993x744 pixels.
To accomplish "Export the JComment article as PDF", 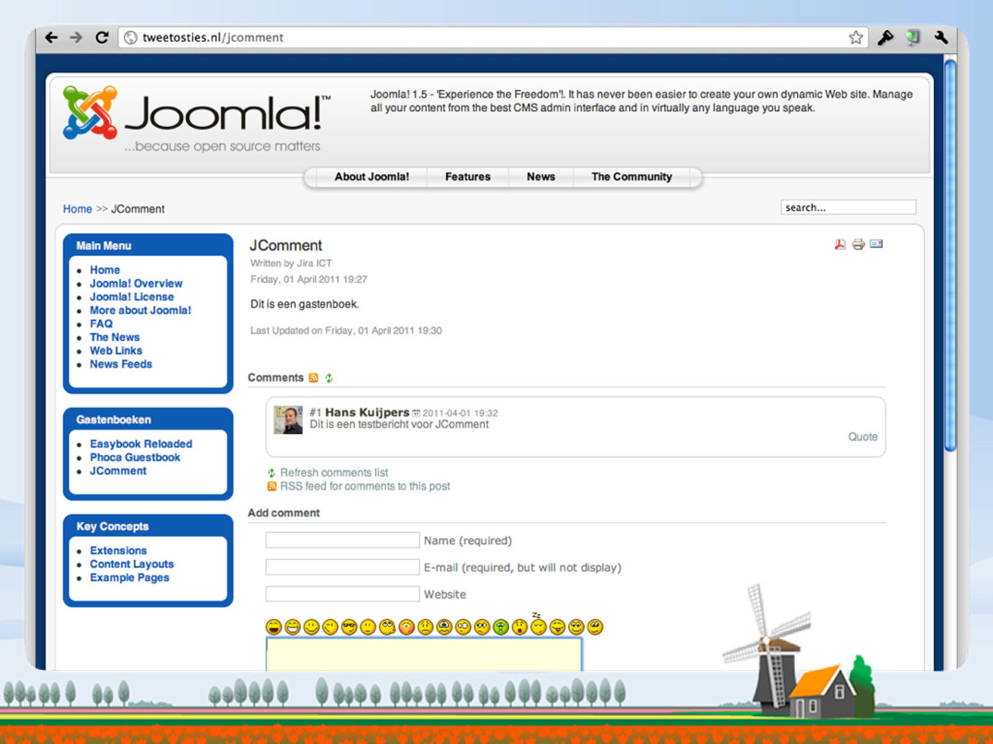I will tap(840, 244).
